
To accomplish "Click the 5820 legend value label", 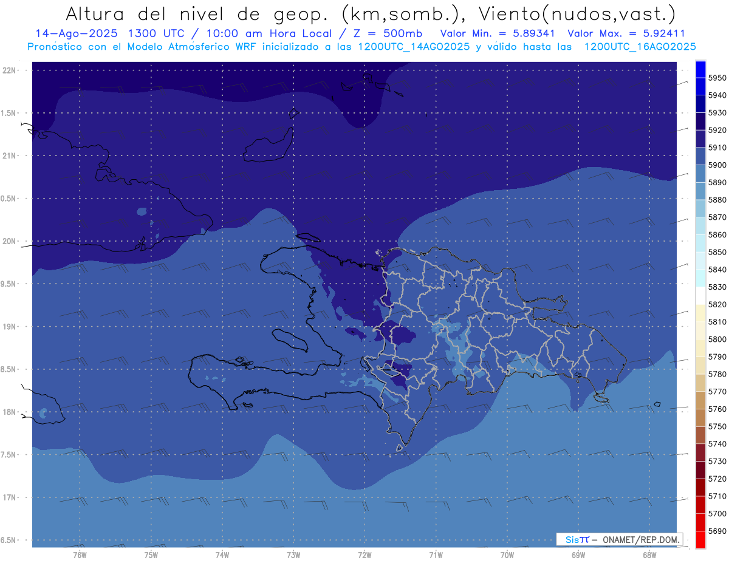I will pyautogui.click(x=717, y=304).
